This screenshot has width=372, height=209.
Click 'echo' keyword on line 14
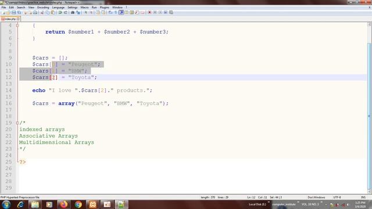click(x=39, y=91)
